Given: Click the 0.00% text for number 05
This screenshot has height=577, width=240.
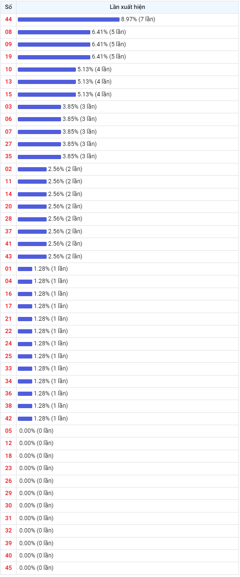Looking at the screenshot, I should pos(36,431).
